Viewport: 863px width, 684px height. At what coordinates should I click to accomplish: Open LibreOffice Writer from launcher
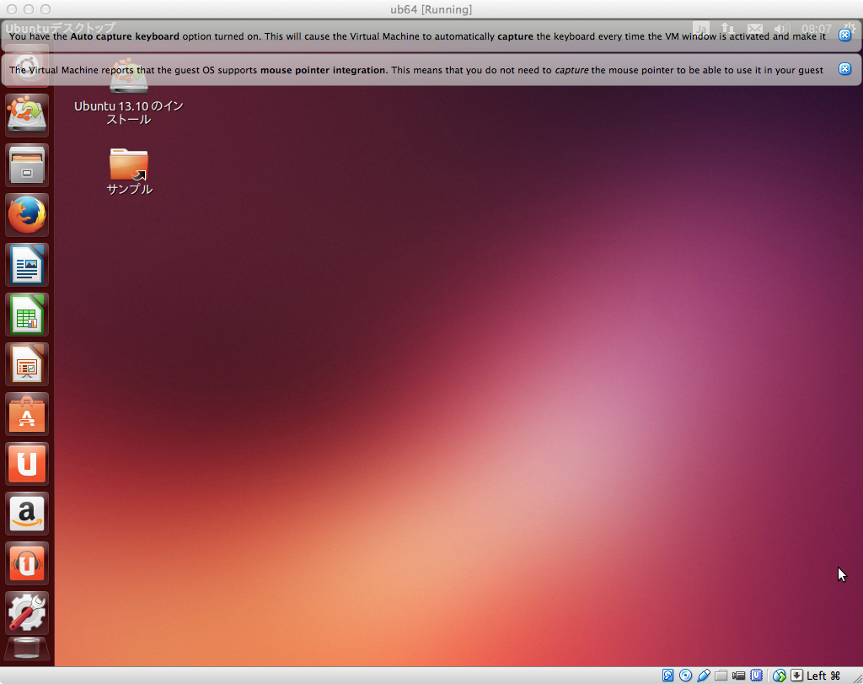point(27,265)
